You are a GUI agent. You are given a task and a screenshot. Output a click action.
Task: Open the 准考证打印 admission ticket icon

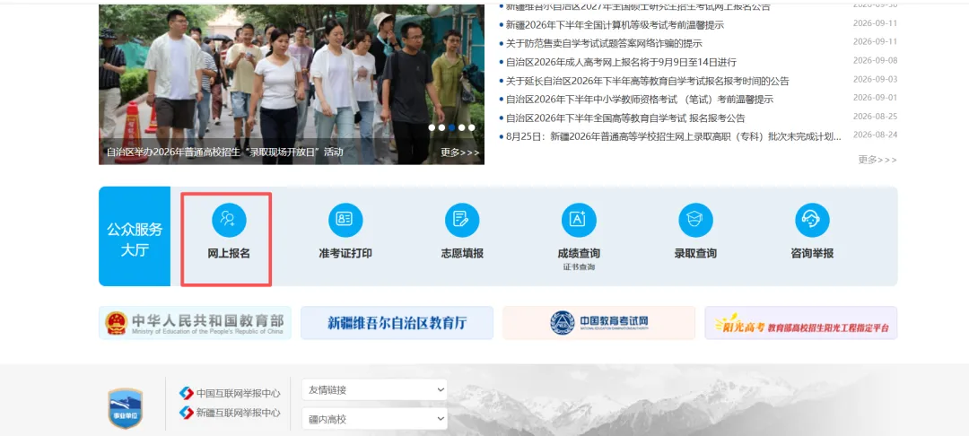click(x=345, y=220)
